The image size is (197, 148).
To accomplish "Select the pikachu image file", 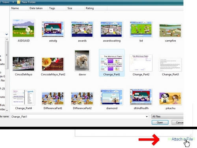I will (170, 99).
